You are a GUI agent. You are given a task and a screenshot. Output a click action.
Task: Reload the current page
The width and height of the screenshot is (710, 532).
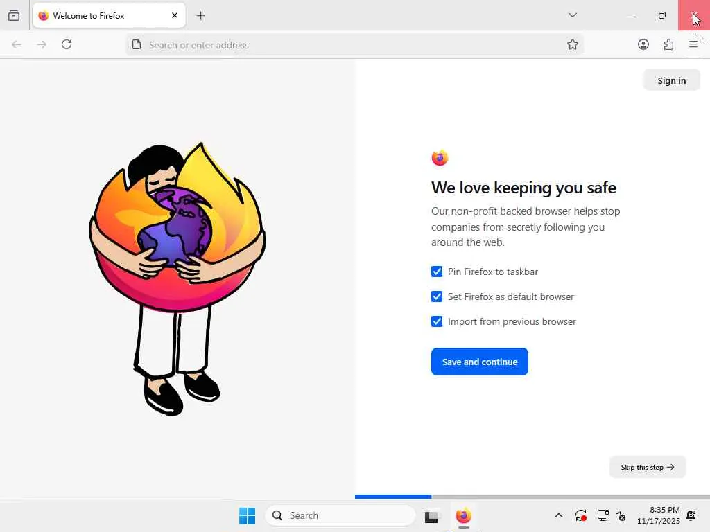[x=67, y=44]
